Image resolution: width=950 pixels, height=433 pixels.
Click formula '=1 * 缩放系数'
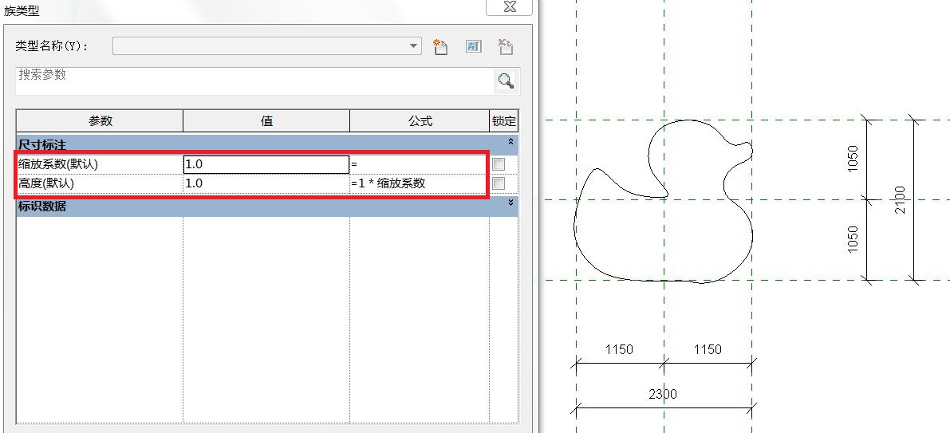pyautogui.click(x=388, y=183)
